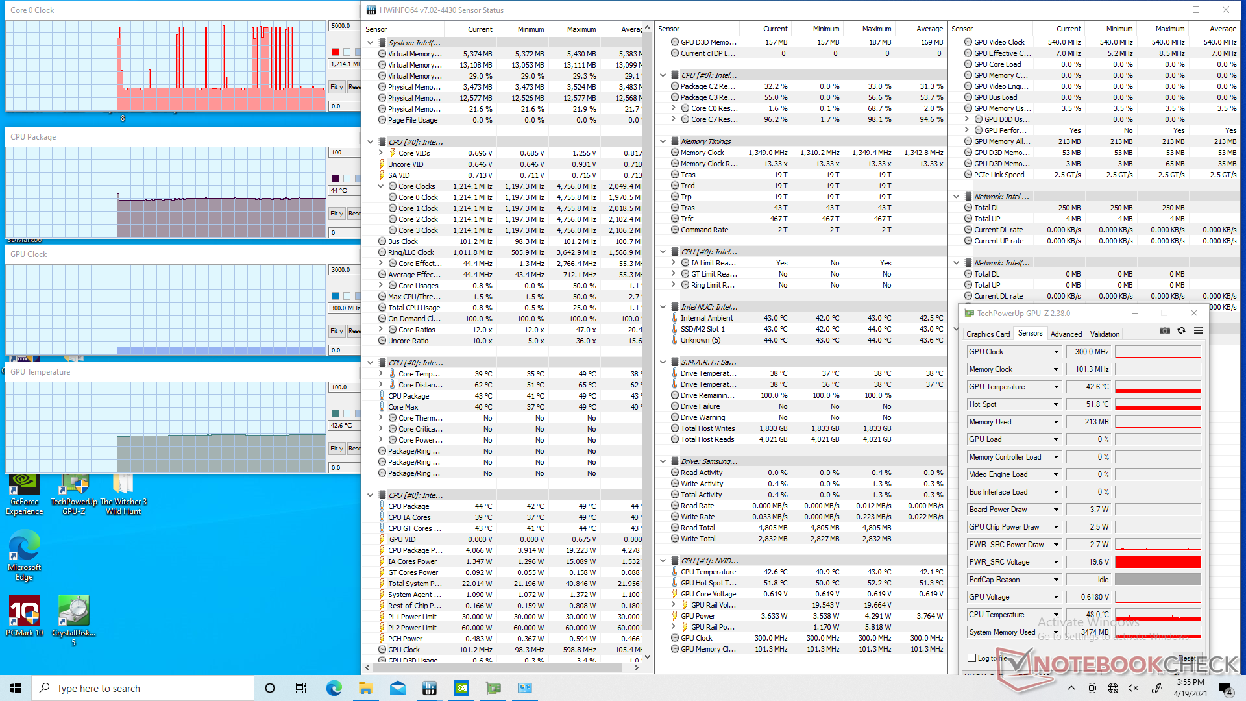Screen dimensions: 1246x701
Task: Select CrystalDiskMark desktop icon
Action: coord(73,621)
